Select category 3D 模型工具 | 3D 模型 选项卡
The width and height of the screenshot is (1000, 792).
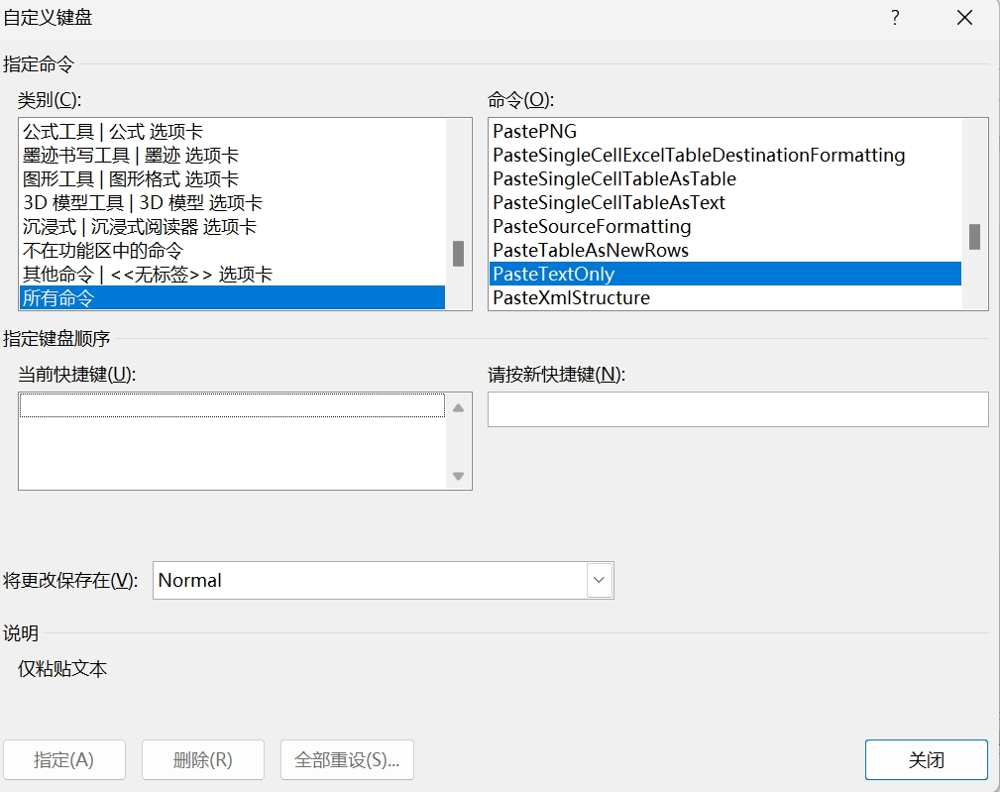tap(232, 203)
